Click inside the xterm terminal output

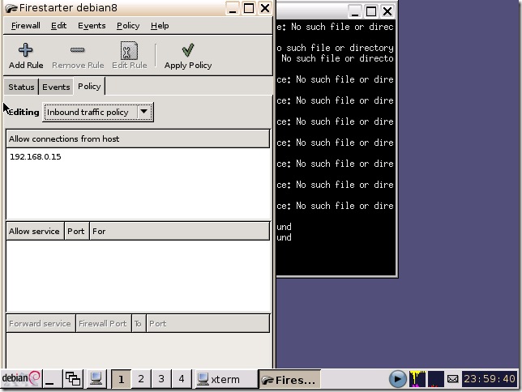336,147
